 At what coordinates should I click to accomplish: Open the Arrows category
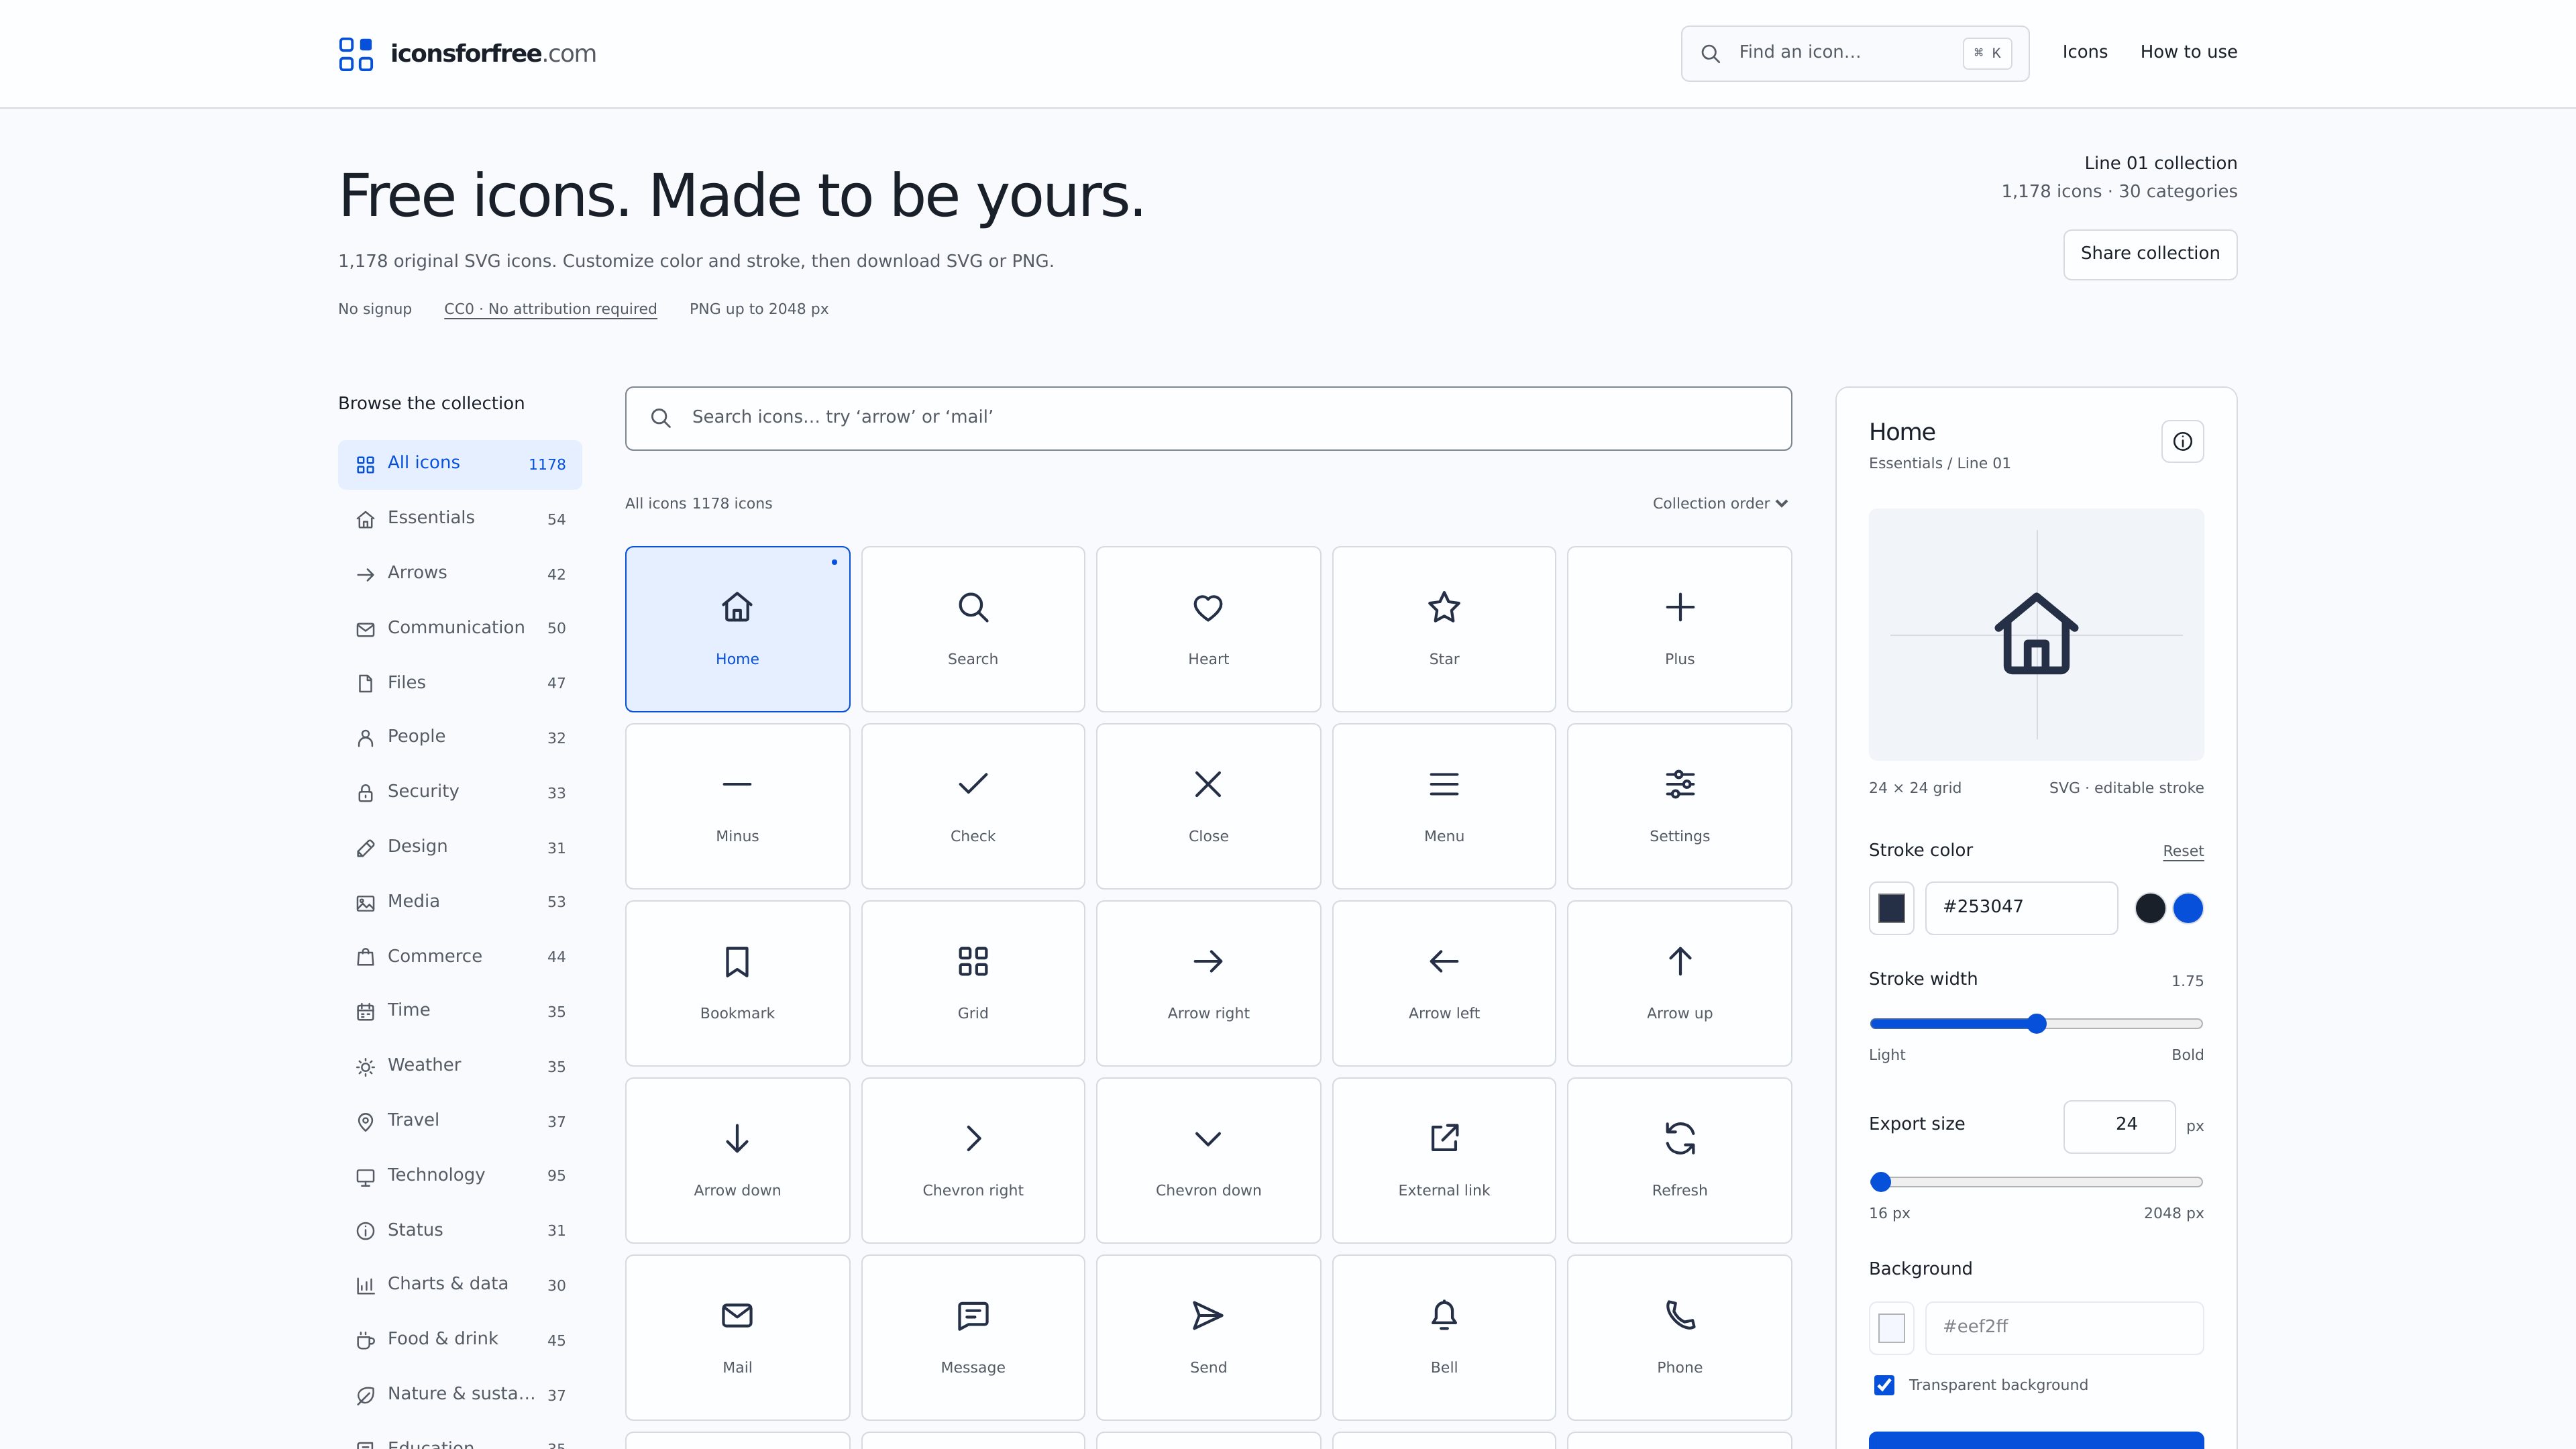pyautogui.click(x=460, y=573)
